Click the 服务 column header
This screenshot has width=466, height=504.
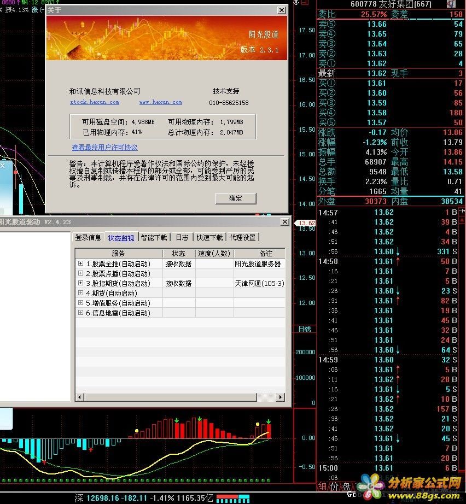tap(119, 254)
